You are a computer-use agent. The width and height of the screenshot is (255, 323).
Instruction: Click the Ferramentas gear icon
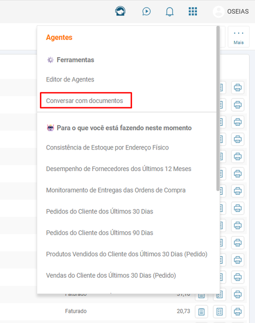click(50, 60)
